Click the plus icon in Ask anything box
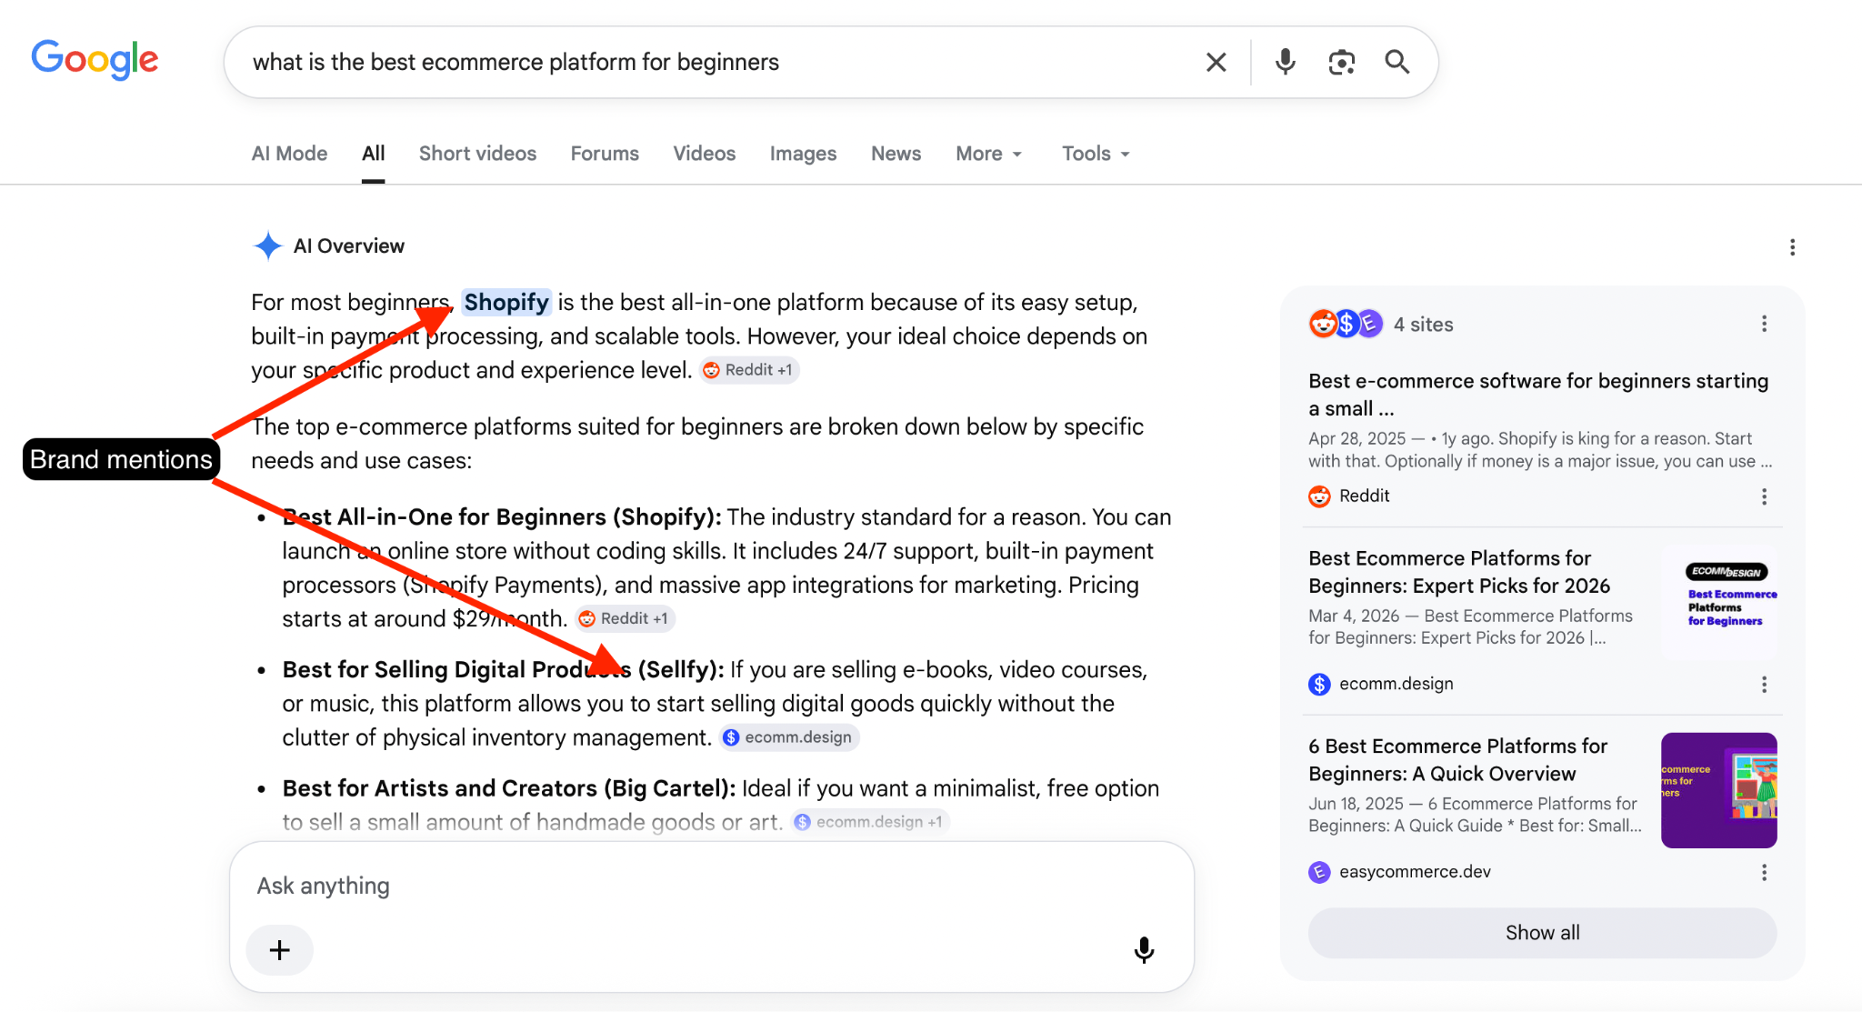Viewport: 1862px width, 1012px height. (280, 950)
